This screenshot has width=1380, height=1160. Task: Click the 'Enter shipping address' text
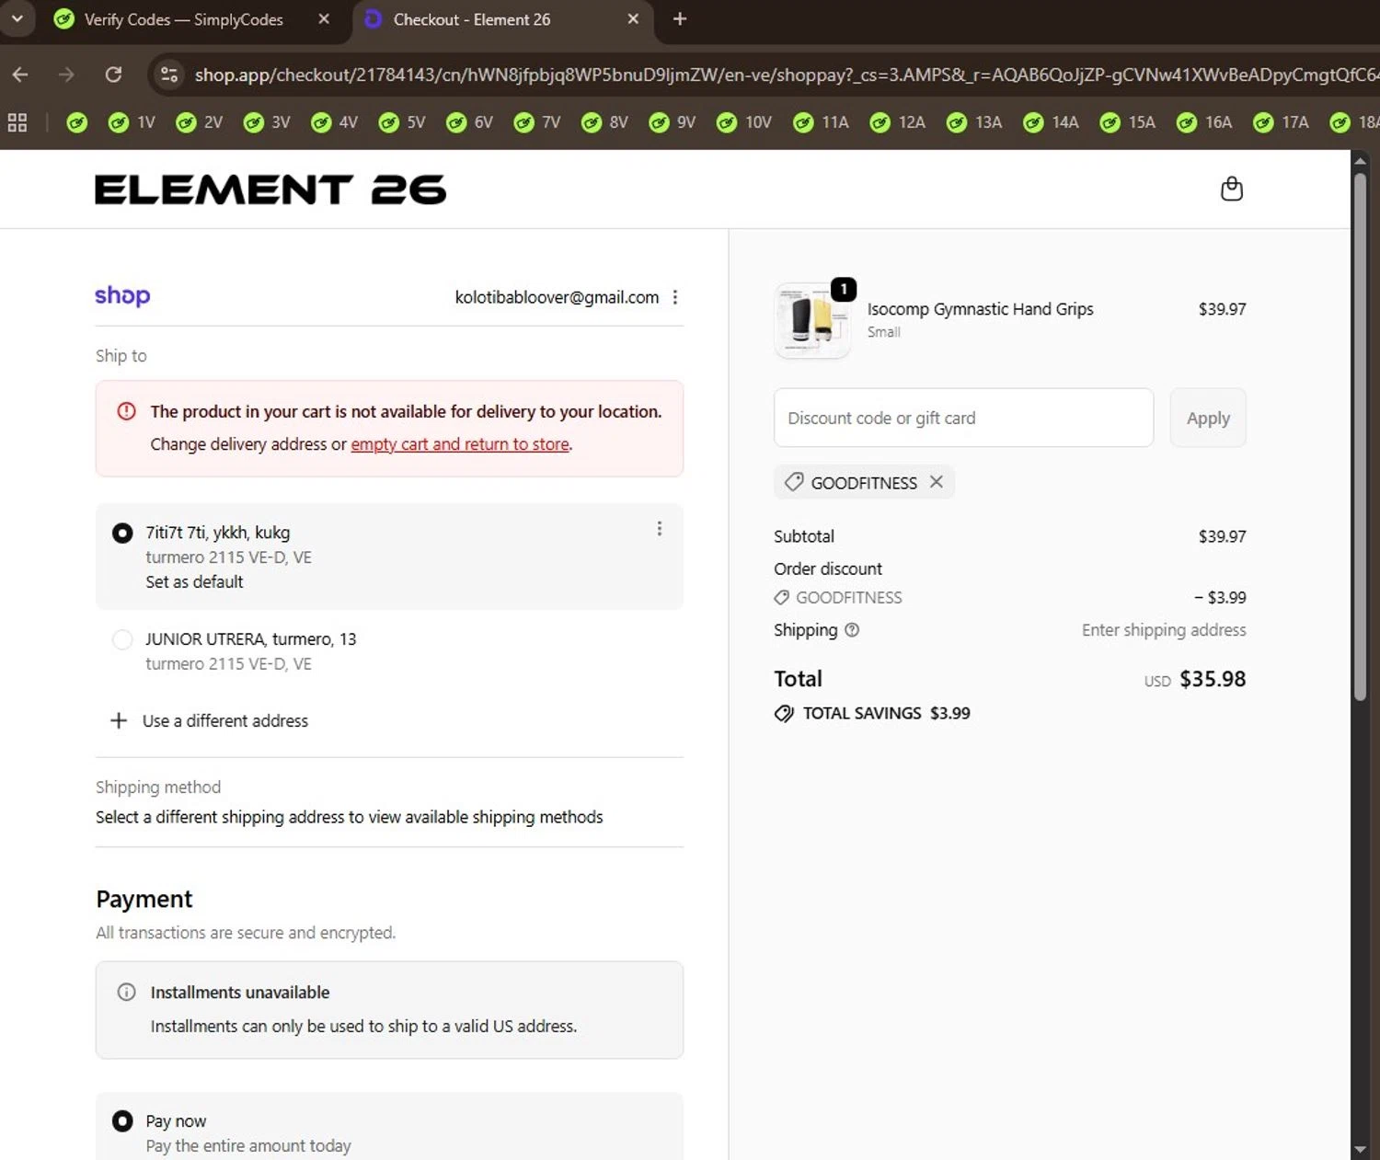pos(1164,630)
